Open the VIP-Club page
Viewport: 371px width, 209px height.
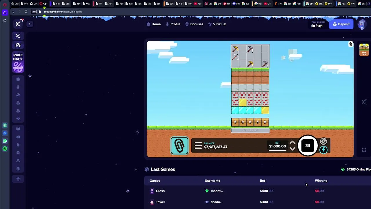[217, 24]
